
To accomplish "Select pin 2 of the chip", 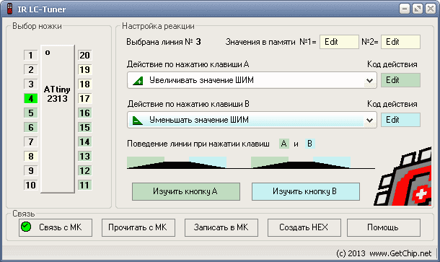I will pos(30,69).
